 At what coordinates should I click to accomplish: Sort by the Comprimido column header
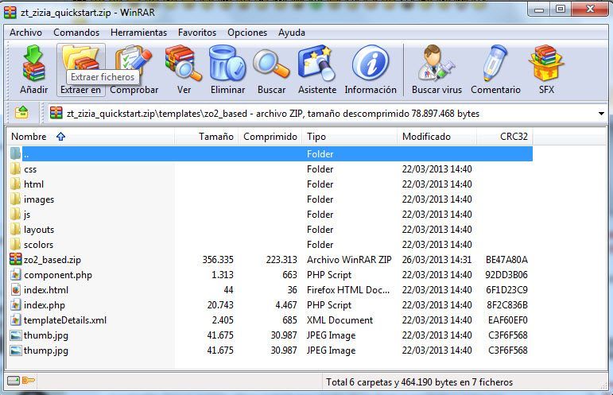(x=270, y=137)
